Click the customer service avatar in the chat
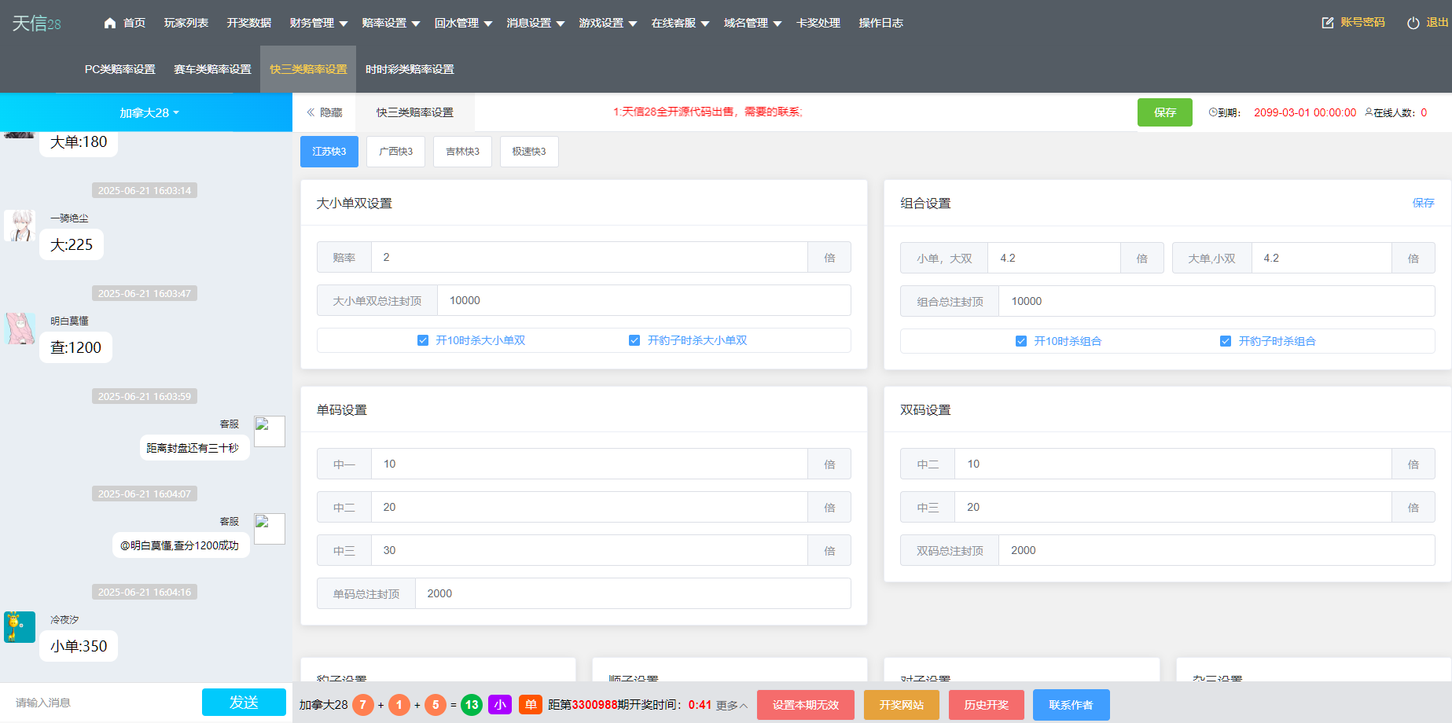The width and height of the screenshot is (1452, 723). pyautogui.click(x=269, y=431)
